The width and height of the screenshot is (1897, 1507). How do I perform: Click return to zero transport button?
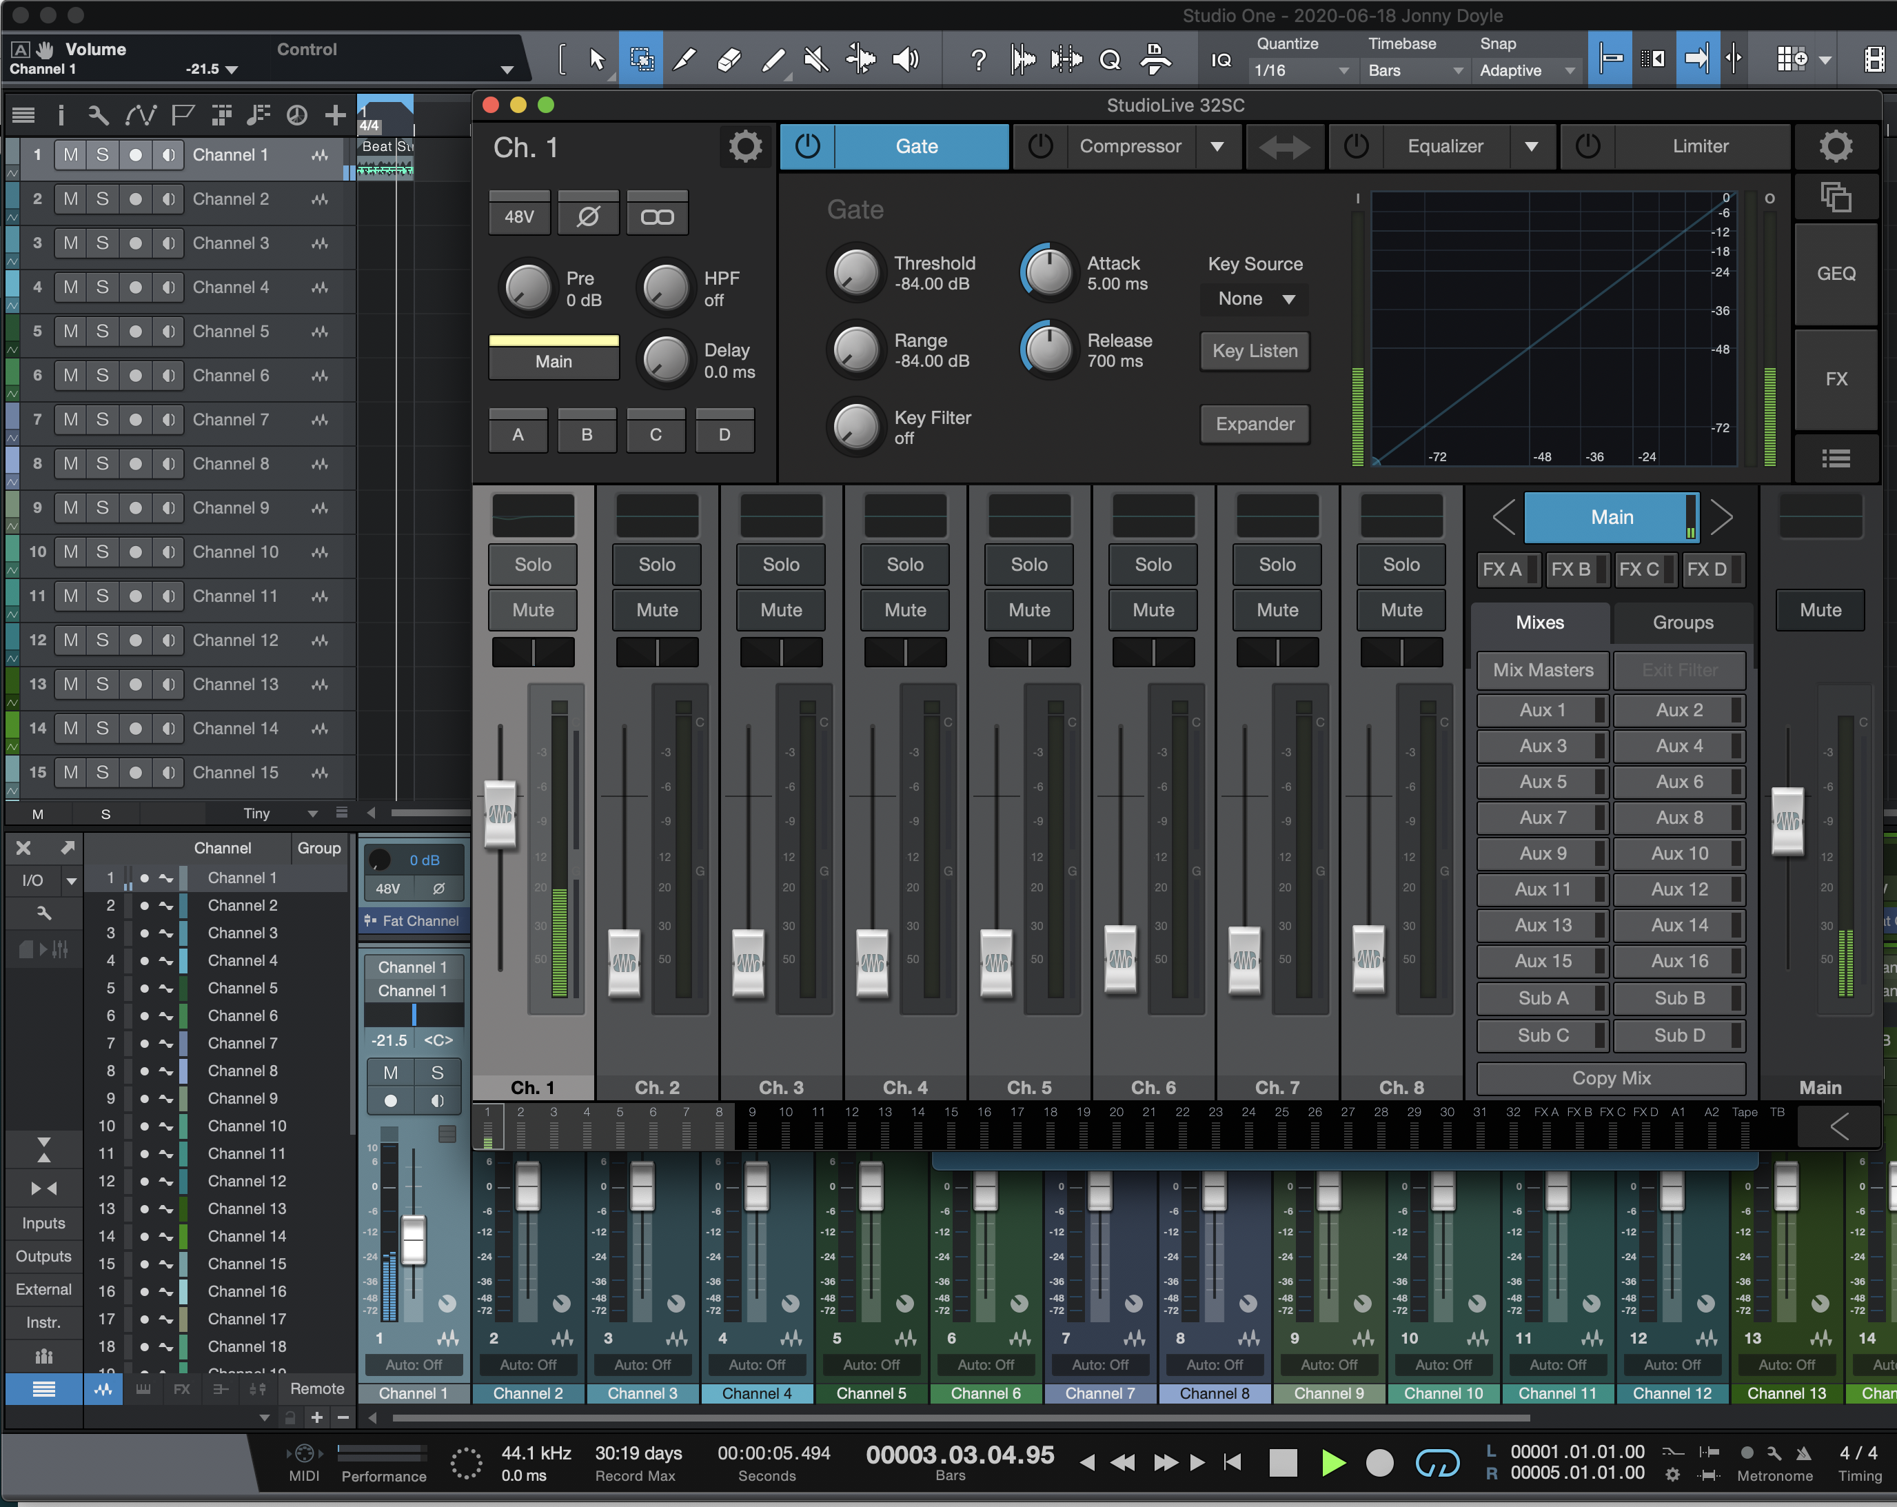(1232, 1462)
